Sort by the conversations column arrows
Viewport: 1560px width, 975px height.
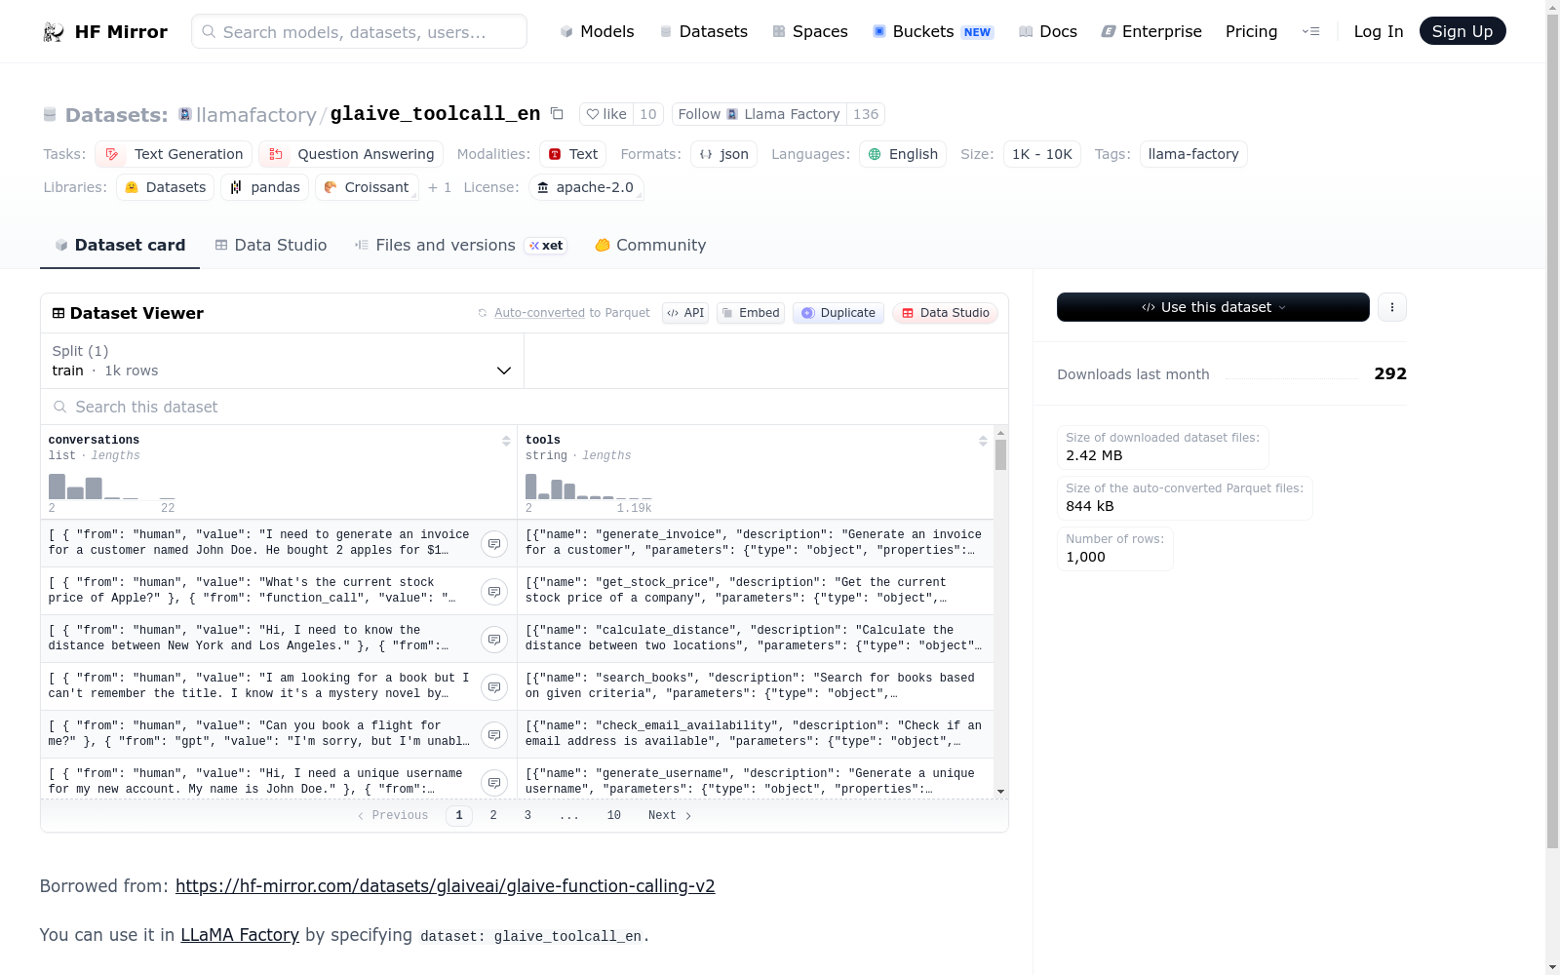(x=506, y=441)
